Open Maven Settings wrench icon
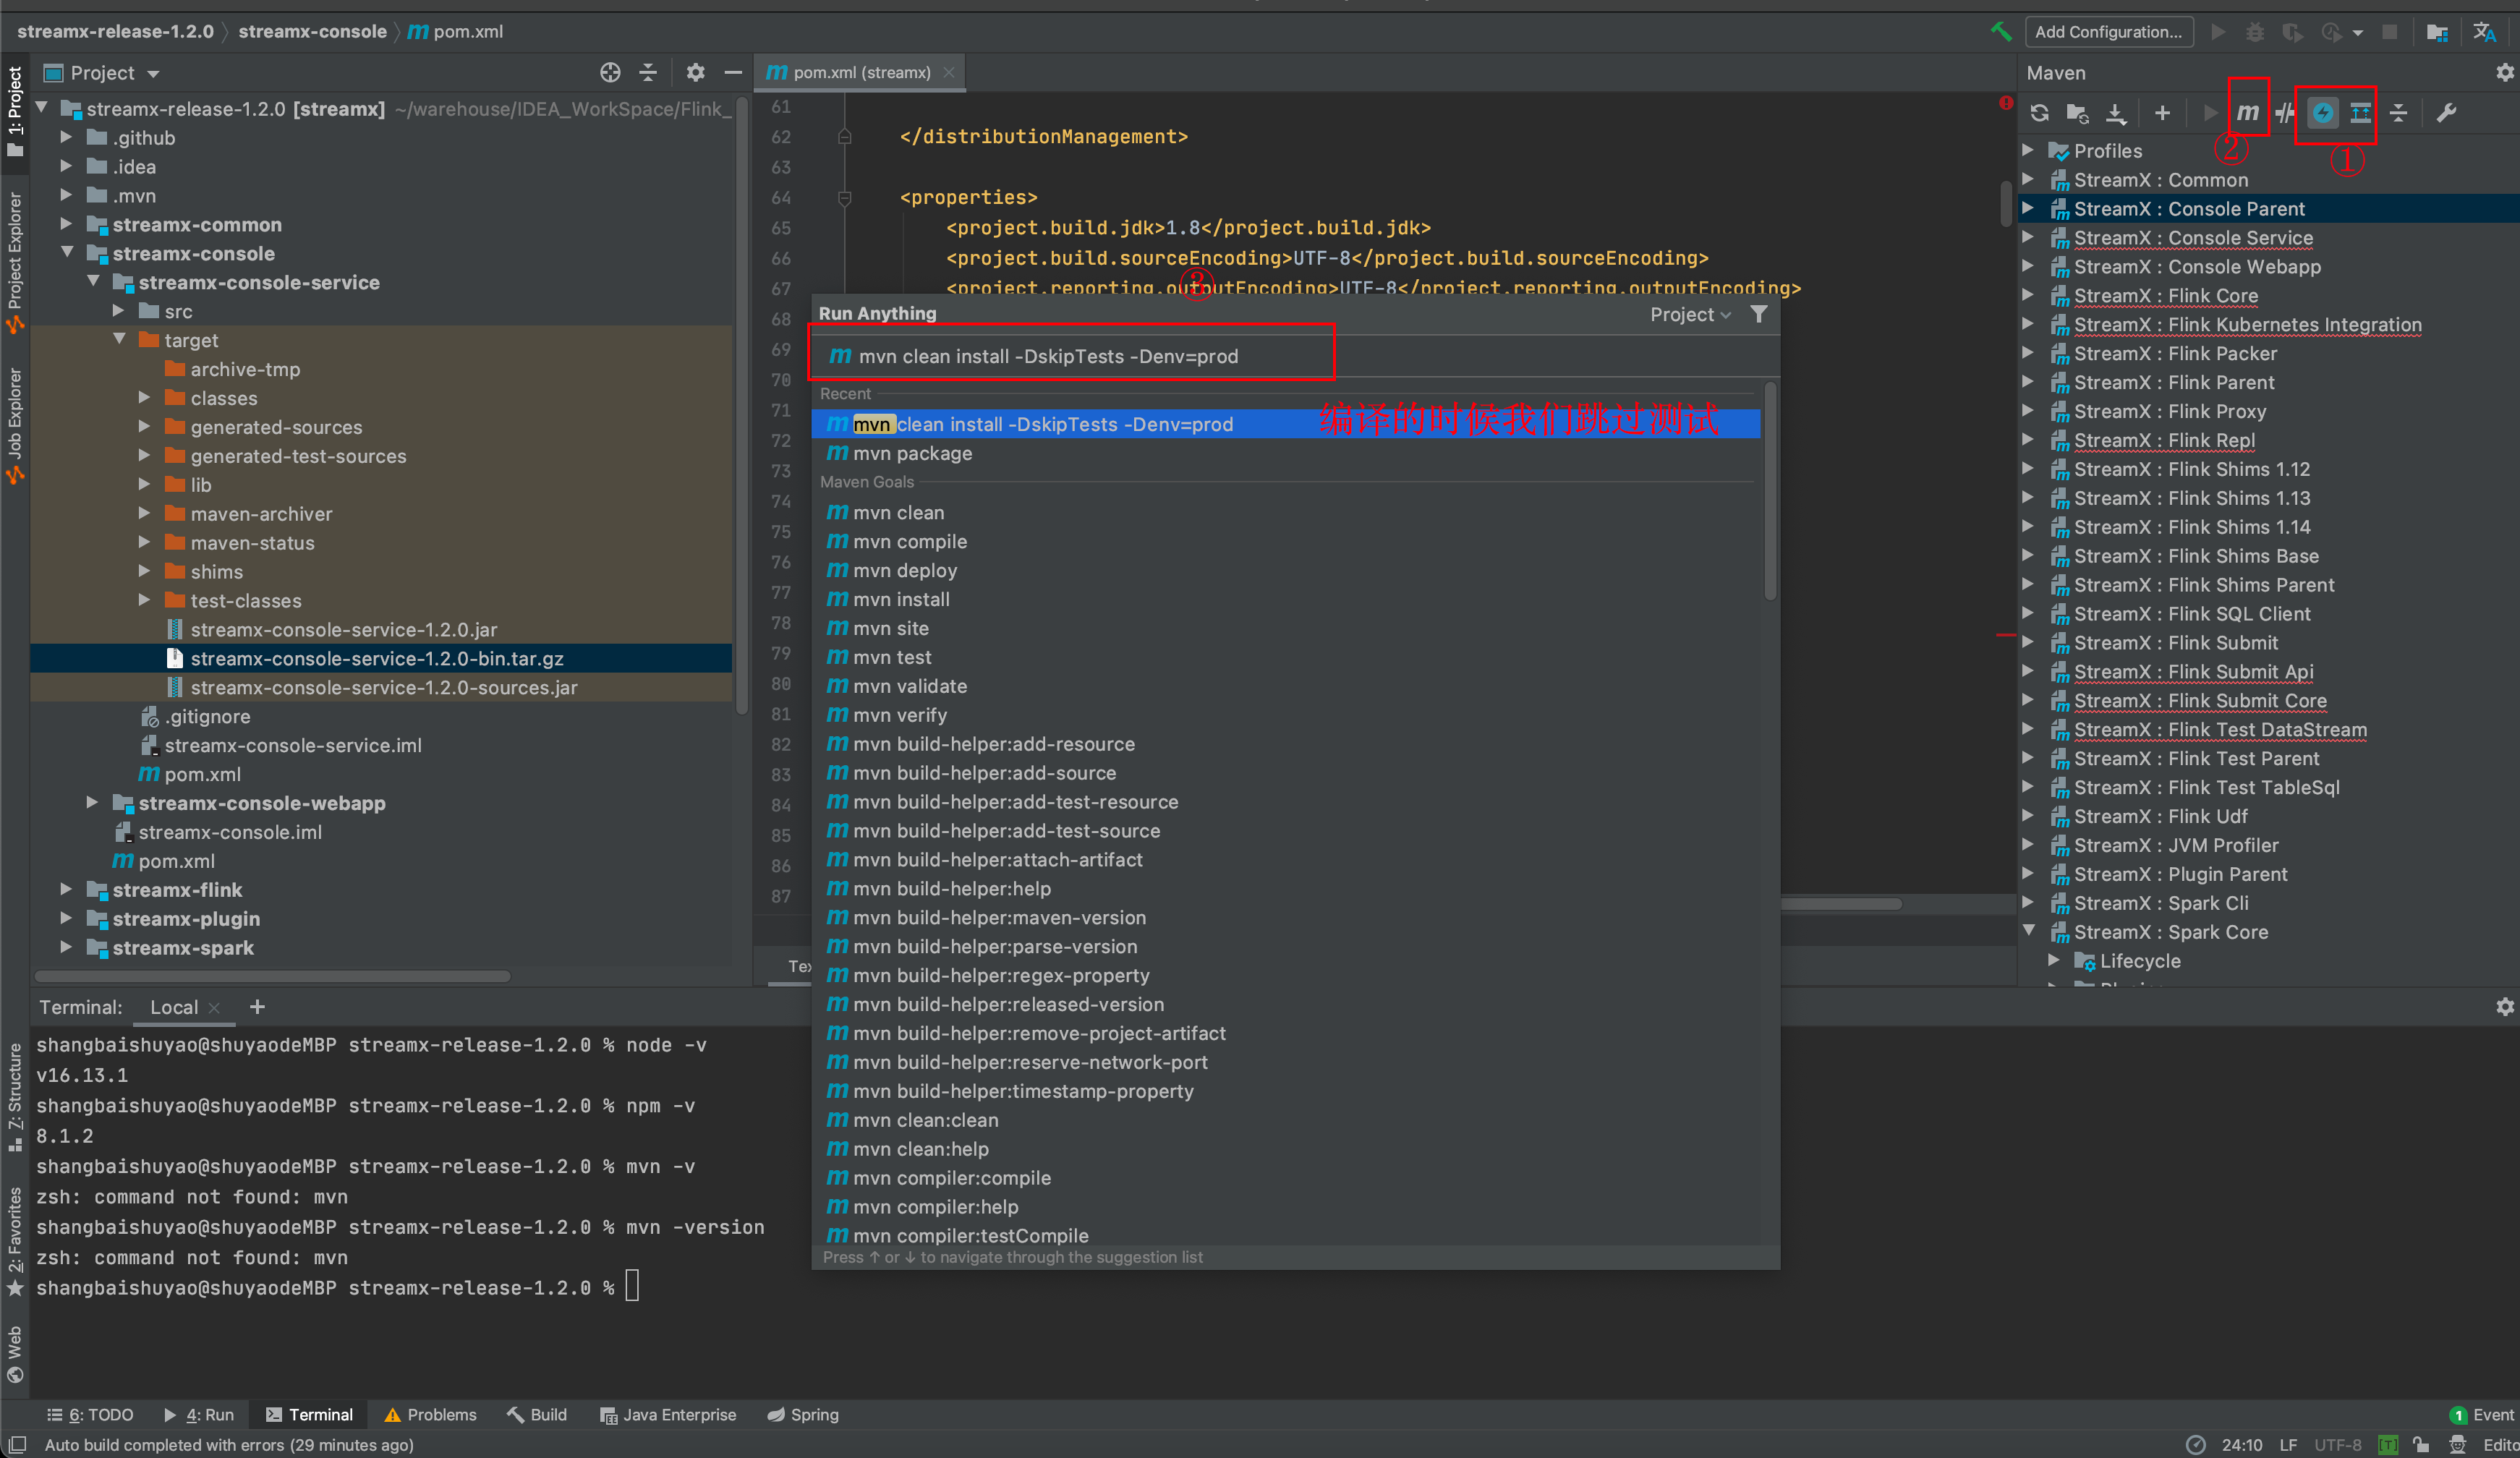The image size is (2520, 1458). click(2446, 113)
